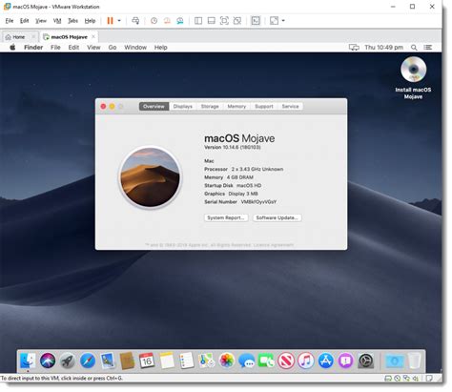
Task: Open the power options dropdown arrow beside pause
Action: tap(119, 21)
